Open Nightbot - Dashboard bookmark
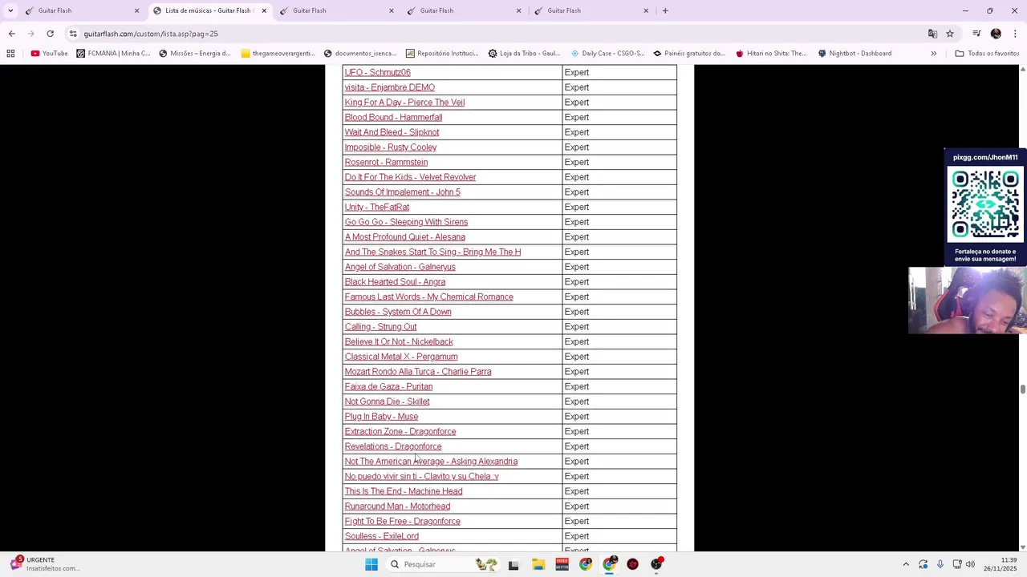 point(854,54)
